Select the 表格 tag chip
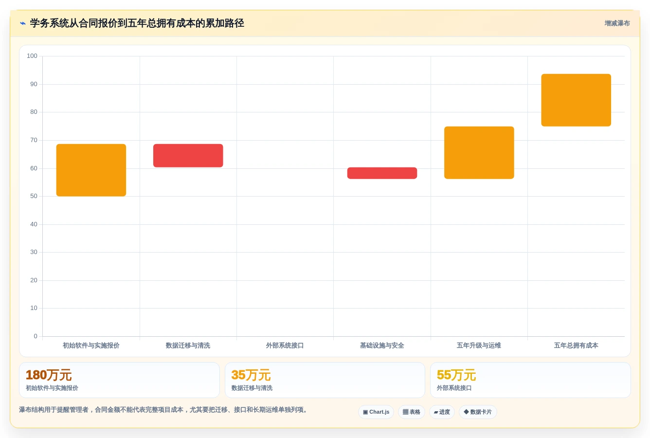 (x=412, y=412)
